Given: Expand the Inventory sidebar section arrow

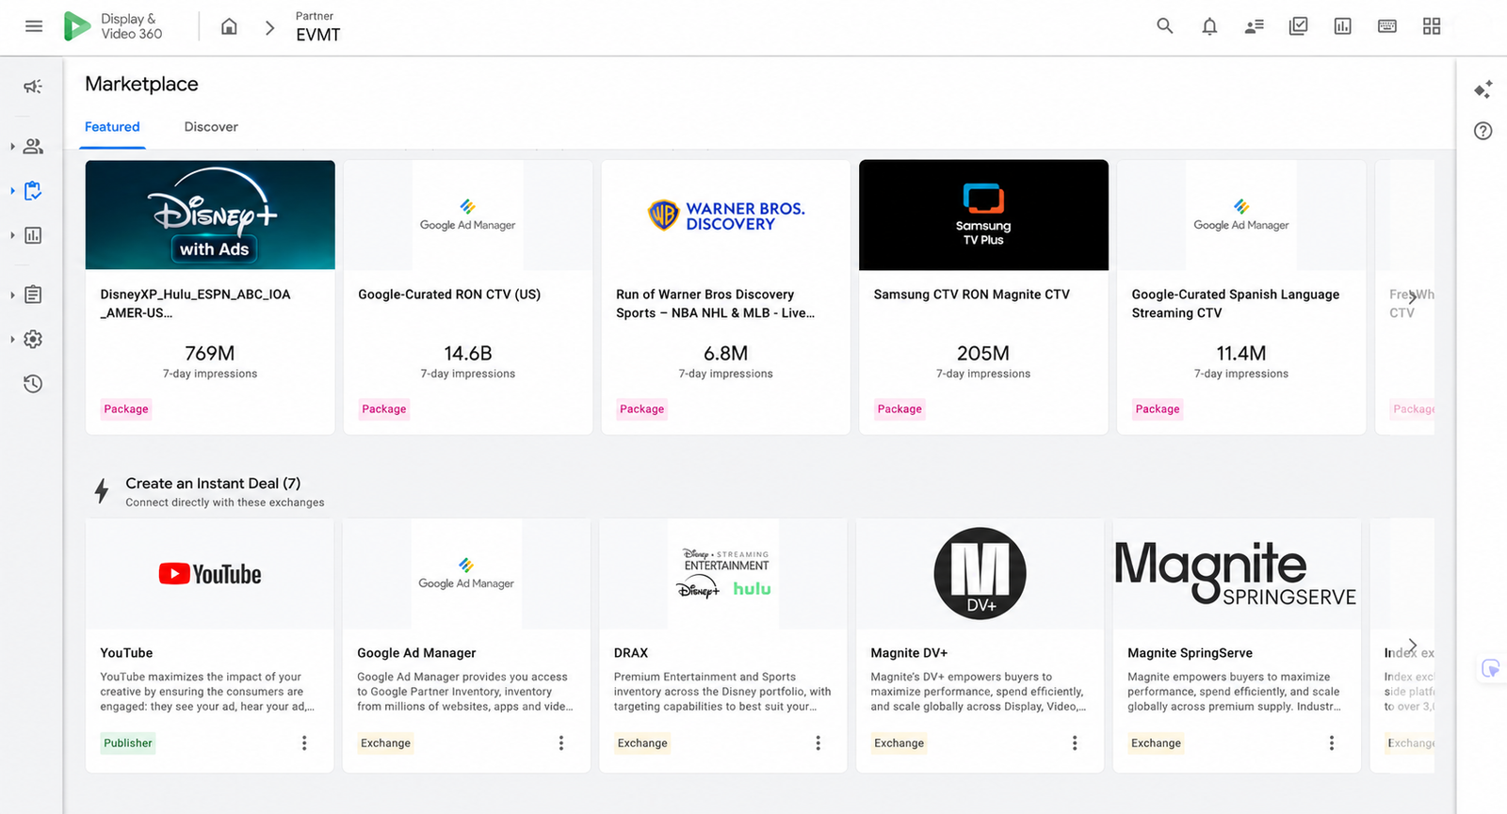Looking at the screenshot, I should point(12,191).
